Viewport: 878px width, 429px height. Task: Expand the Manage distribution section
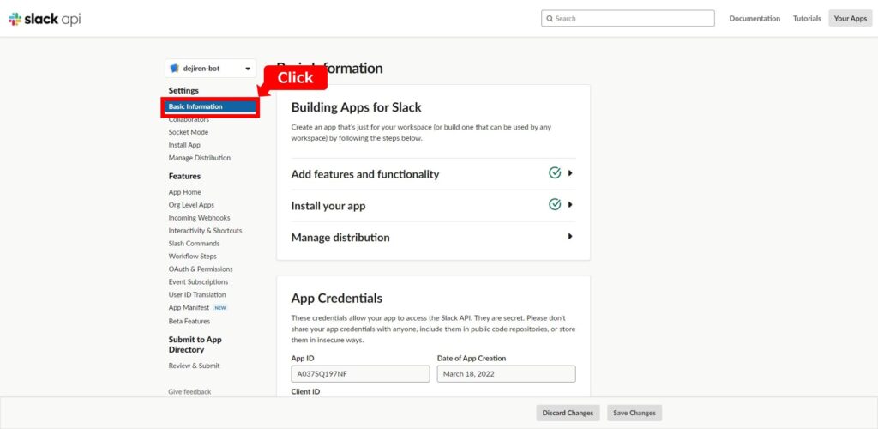[433, 237]
